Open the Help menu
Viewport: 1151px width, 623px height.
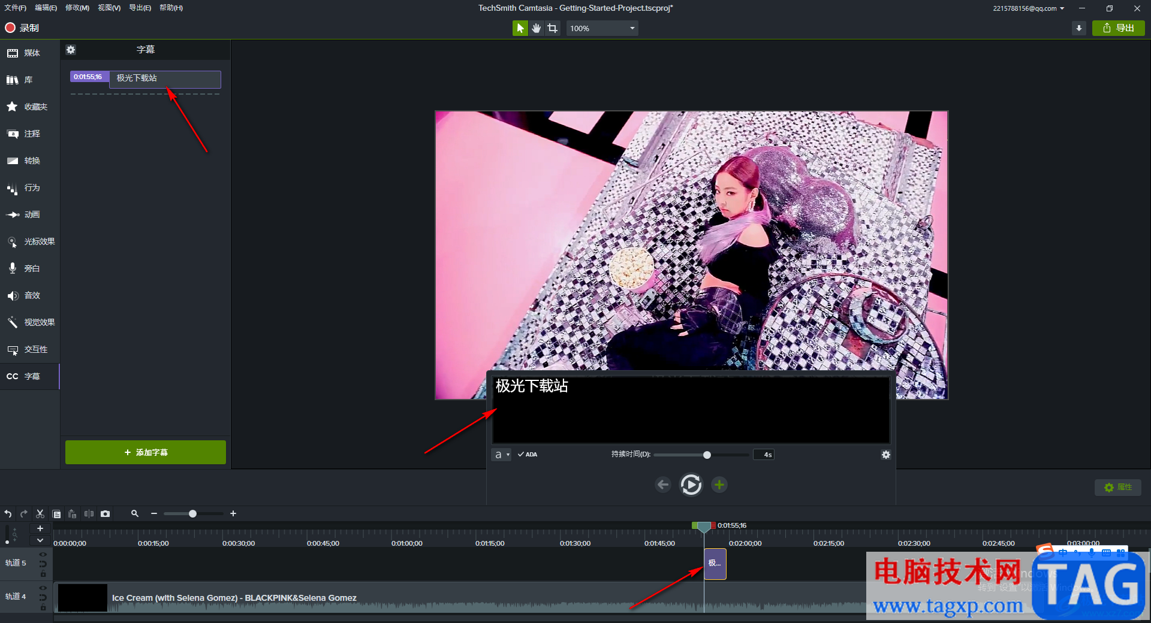point(171,8)
